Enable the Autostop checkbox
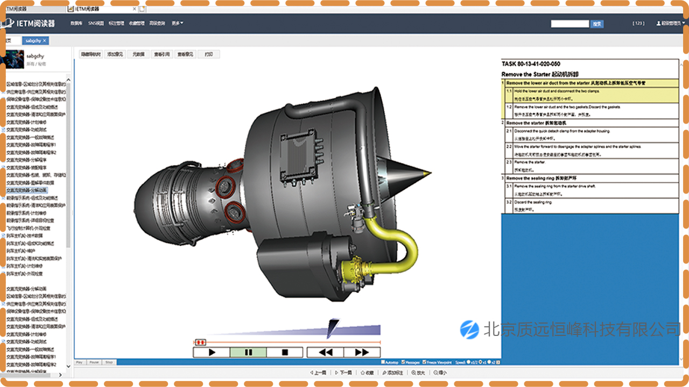The height and width of the screenshot is (387, 689). pyautogui.click(x=383, y=362)
